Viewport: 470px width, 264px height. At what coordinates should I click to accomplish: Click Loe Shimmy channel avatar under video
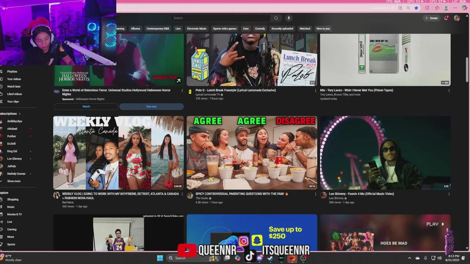coord(323,195)
